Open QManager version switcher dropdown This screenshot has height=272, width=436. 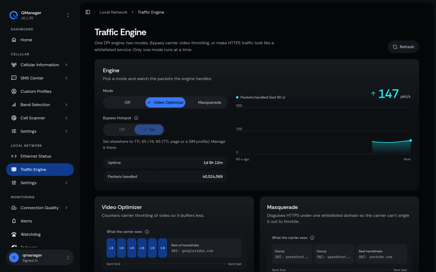click(x=68, y=15)
